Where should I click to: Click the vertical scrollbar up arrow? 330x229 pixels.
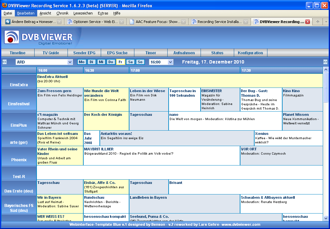click(x=326, y=70)
